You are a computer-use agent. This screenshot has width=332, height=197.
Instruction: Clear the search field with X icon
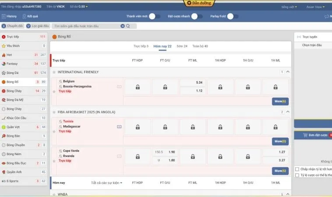[x=123, y=26]
